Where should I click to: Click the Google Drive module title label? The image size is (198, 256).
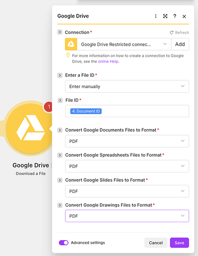31,165
